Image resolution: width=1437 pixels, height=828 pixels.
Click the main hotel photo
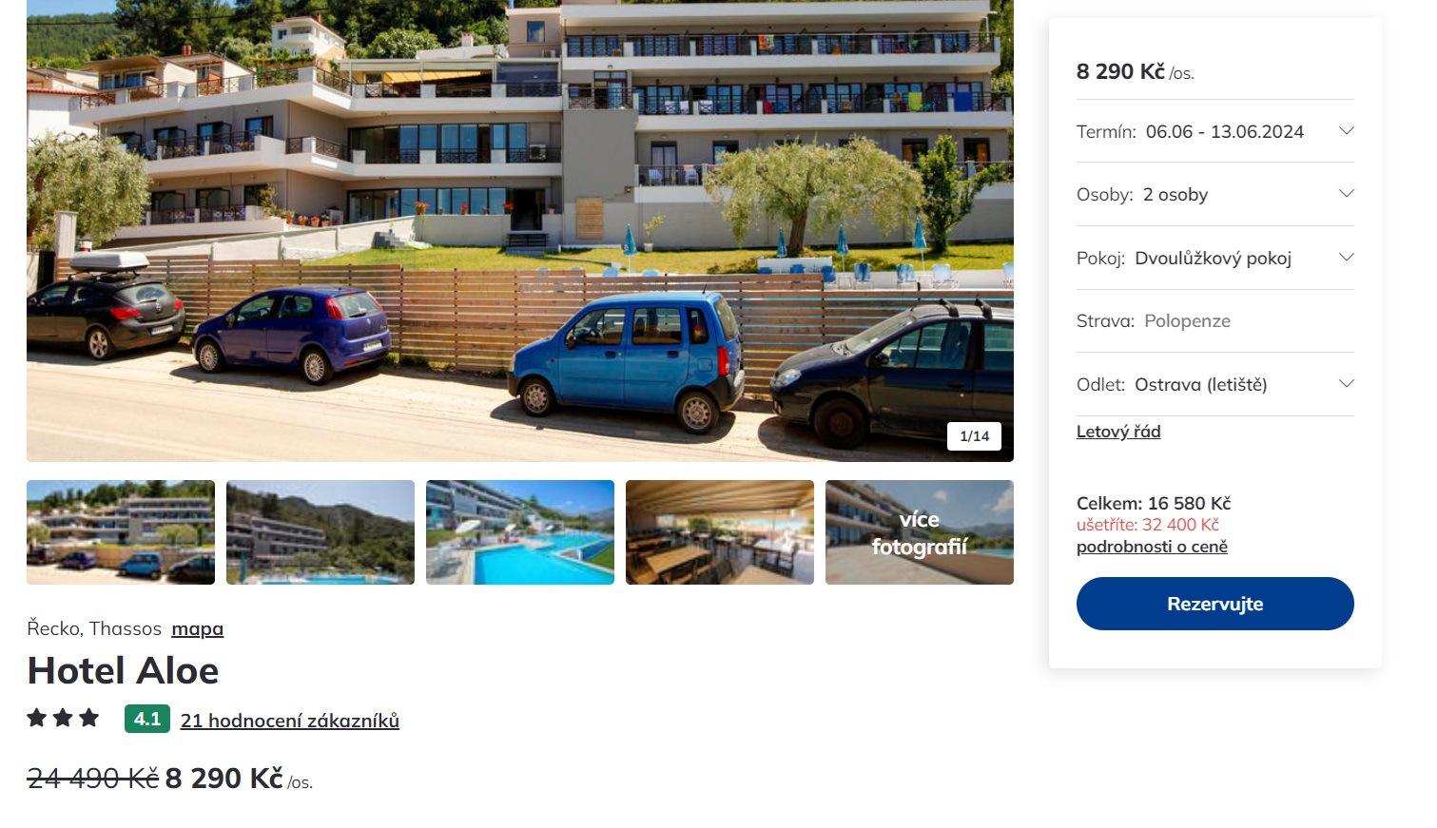[x=520, y=231]
